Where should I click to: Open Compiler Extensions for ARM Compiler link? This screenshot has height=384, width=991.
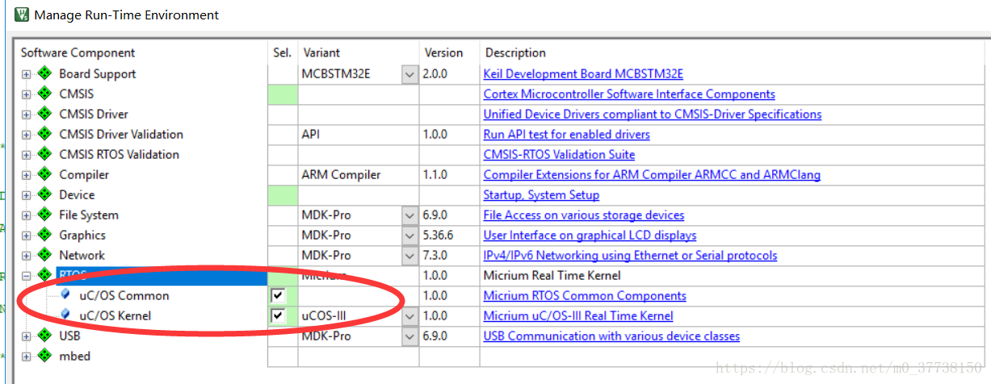pyautogui.click(x=652, y=174)
